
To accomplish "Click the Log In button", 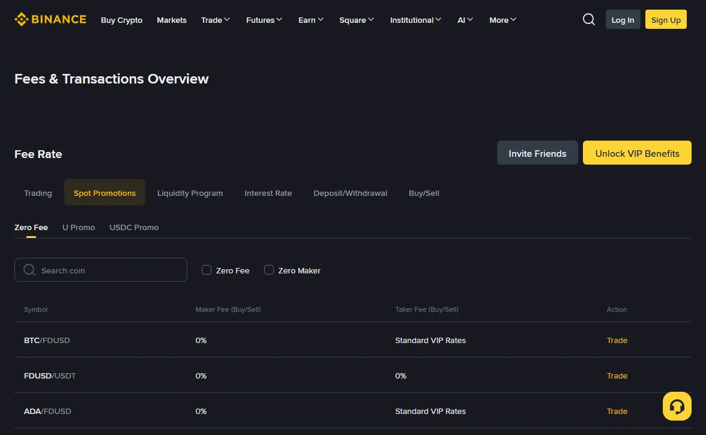I will (x=623, y=19).
